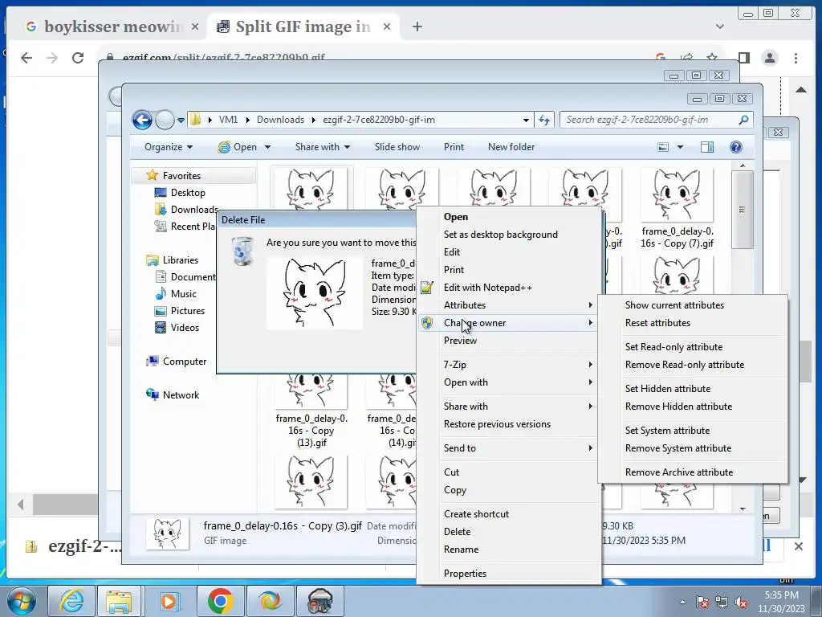The height and width of the screenshot is (617, 822).
Task: Reload the page in Chrome
Action: coord(78,58)
